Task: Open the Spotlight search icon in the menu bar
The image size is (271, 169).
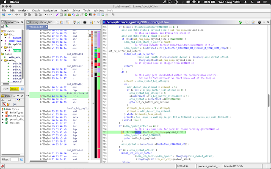Action: (x=252, y=2)
